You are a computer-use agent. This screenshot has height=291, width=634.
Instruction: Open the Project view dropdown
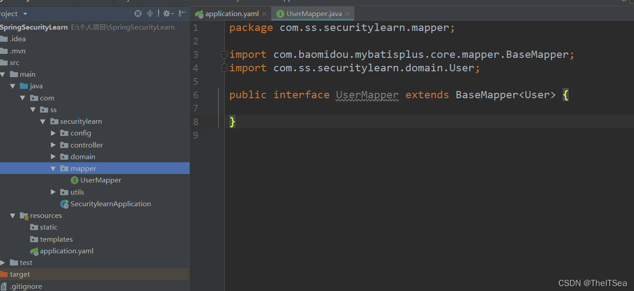(x=25, y=14)
